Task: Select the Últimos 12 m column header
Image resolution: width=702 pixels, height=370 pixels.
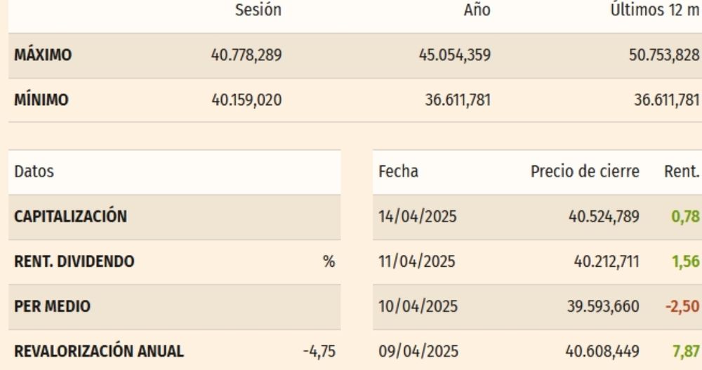Action: 655,10
